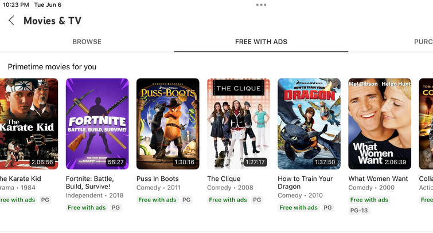
Task: Select the FREE WITH ADS tab
Action: pos(261,42)
